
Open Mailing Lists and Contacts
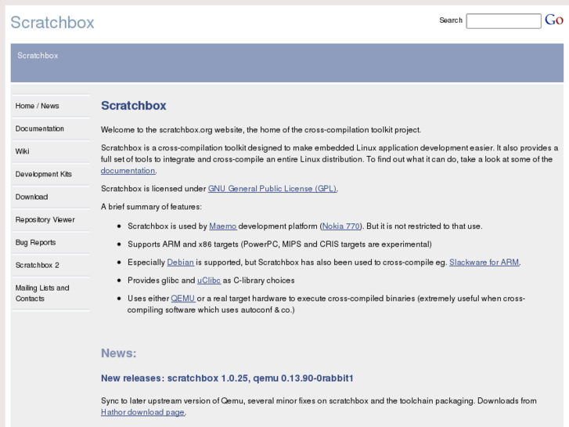(42, 293)
